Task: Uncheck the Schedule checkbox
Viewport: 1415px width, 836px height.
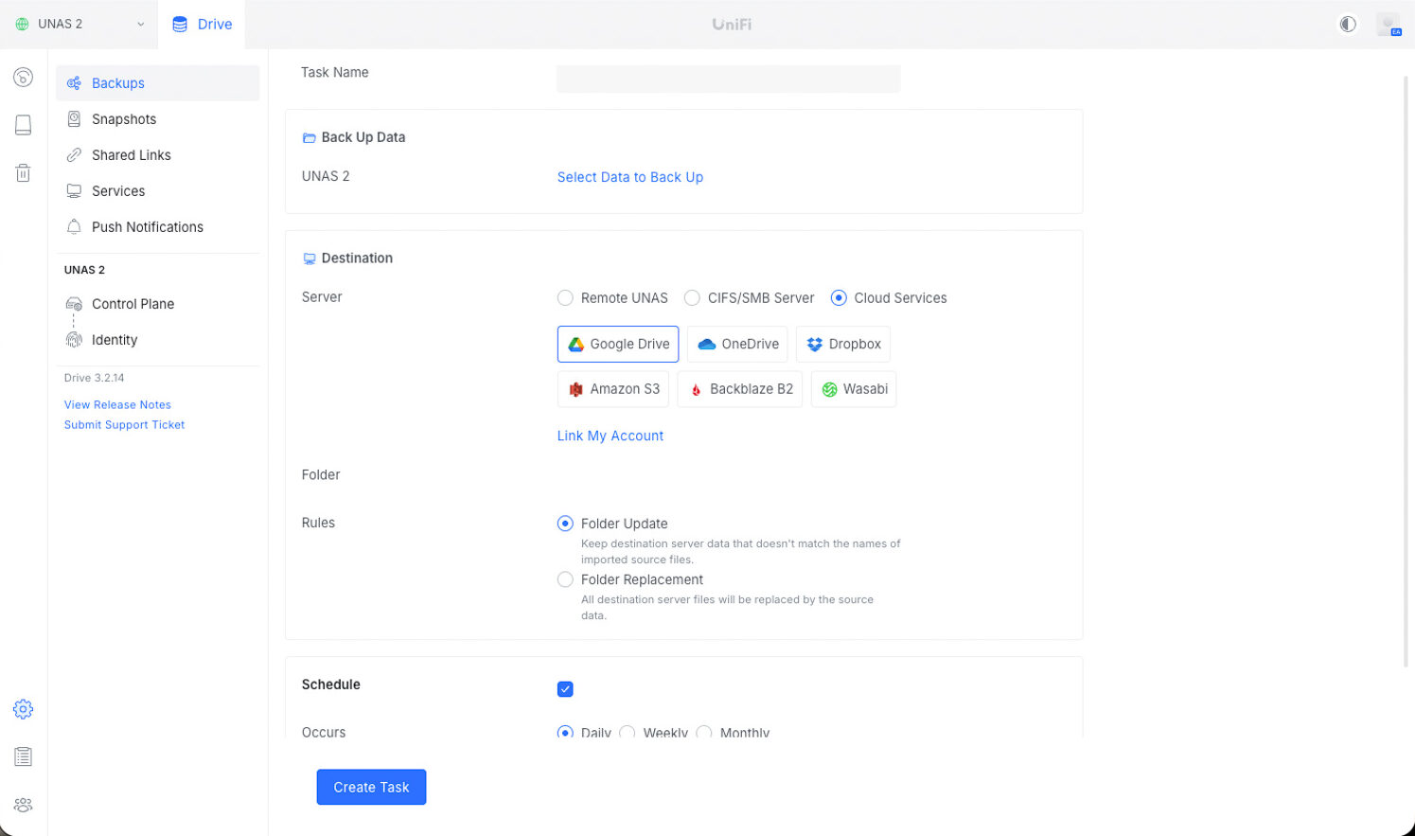Action: tap(565, 689)
